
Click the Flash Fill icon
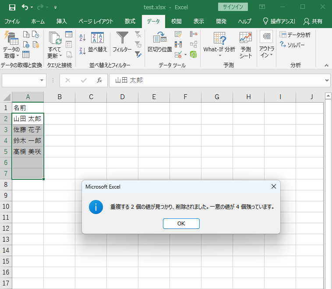click(178, 34)
